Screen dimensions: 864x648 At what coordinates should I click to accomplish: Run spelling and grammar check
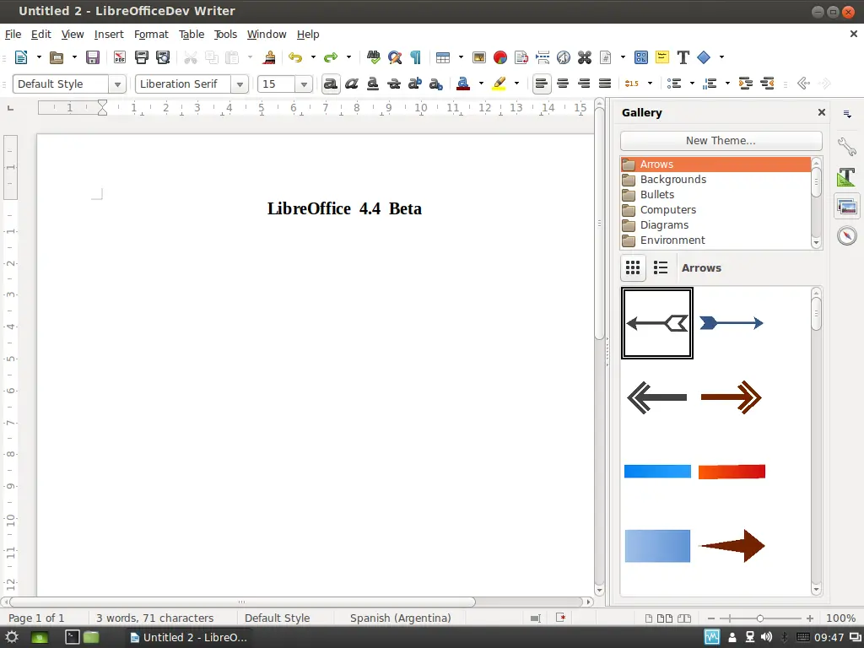(x=373, y=57)
